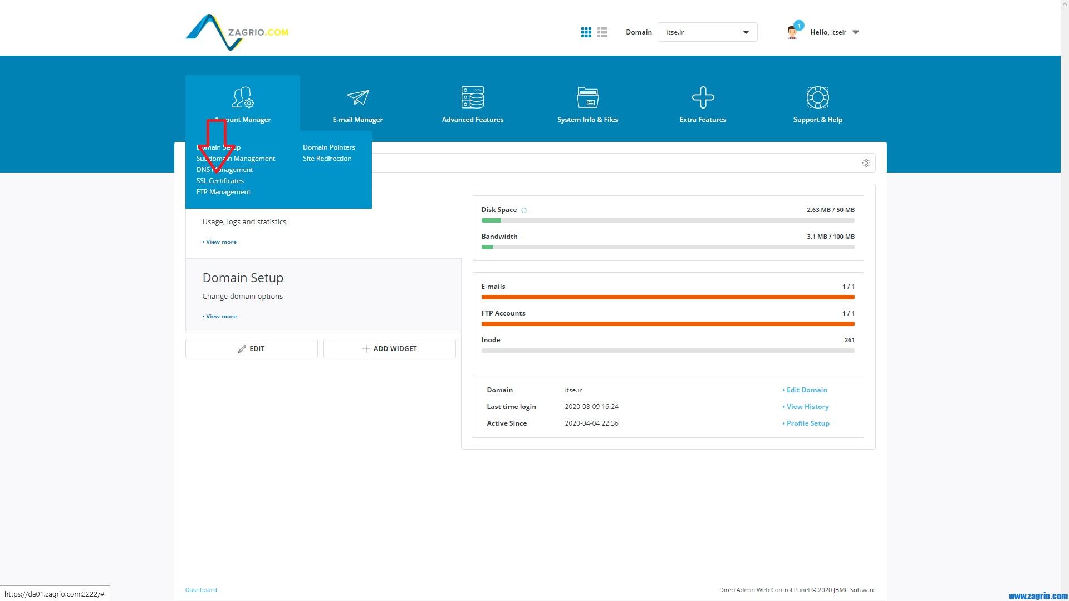Image resolution: width=1069 pixels, height=601 pixels.
Task: Open Domain Pointers menu item
Action: [328, 147]
